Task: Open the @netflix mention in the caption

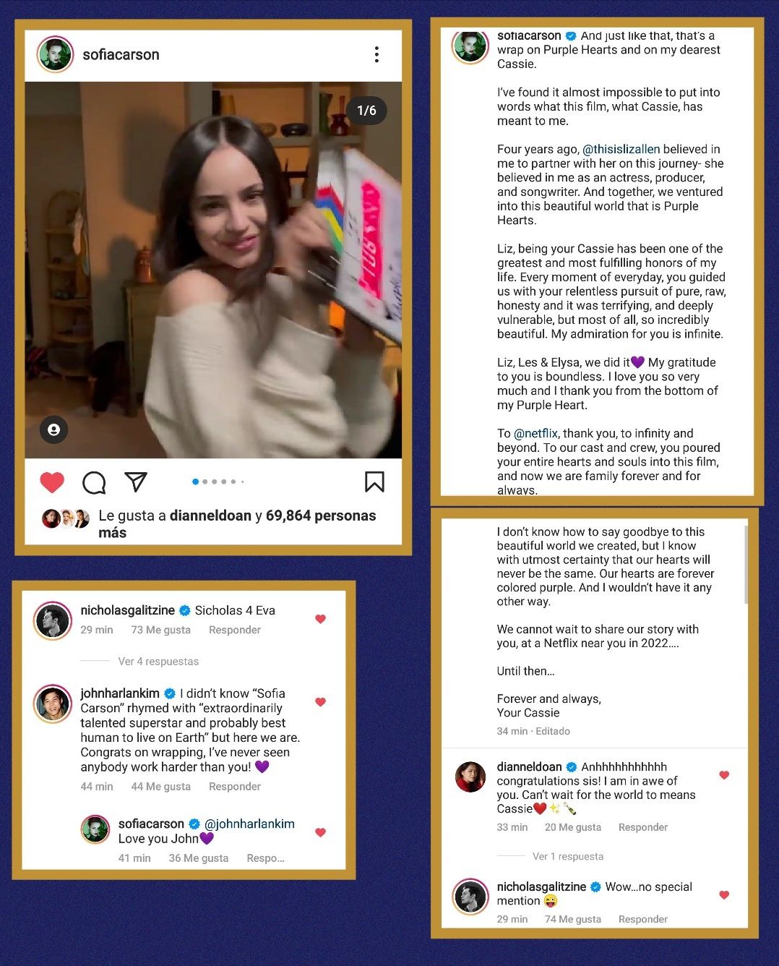Action: [535, 433]
